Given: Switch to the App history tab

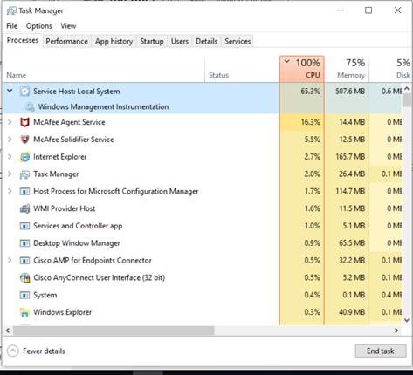Looking at the screenshot, I should tap(114, 42).
